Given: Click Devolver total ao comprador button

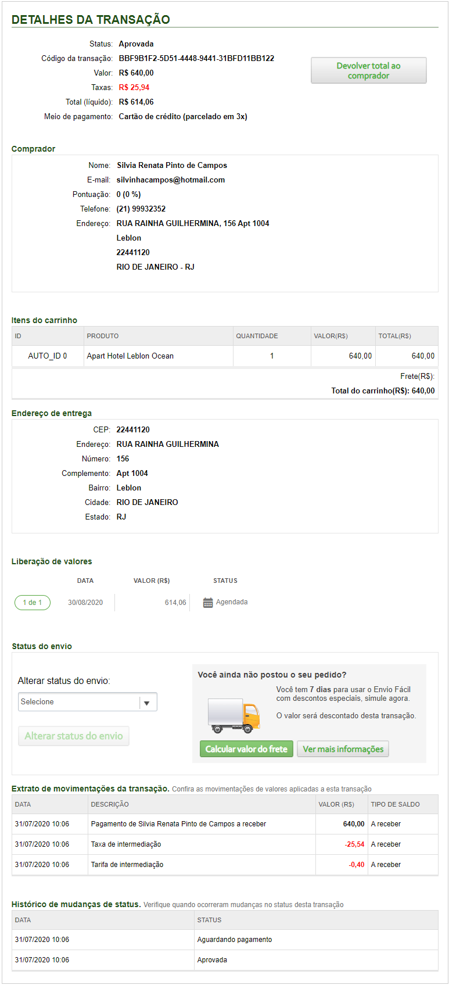Looking at the screenshot, I should coord(368,70).
